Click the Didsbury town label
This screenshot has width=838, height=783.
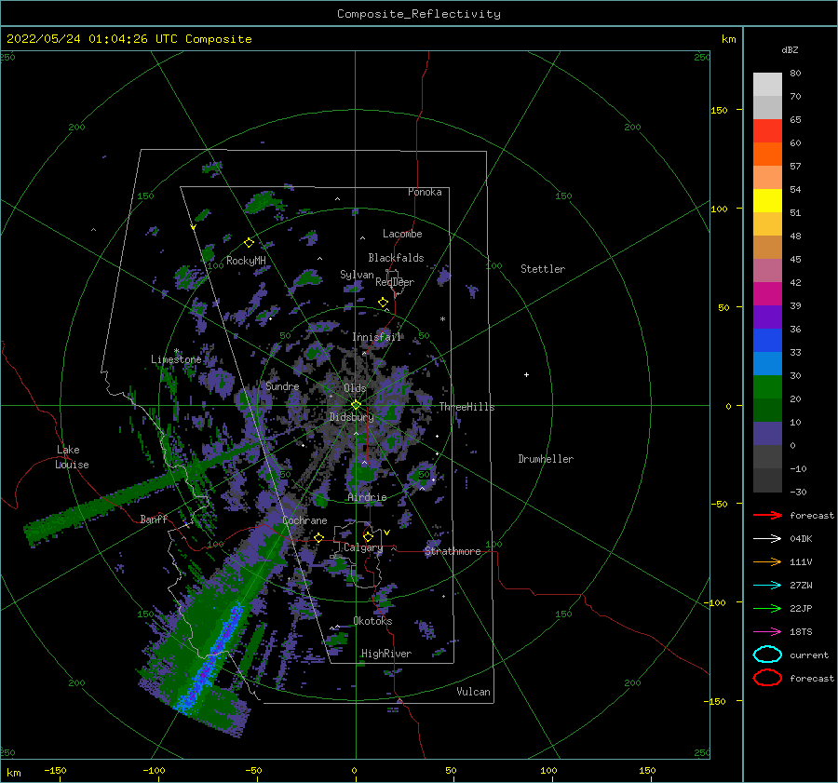point(352,417)
